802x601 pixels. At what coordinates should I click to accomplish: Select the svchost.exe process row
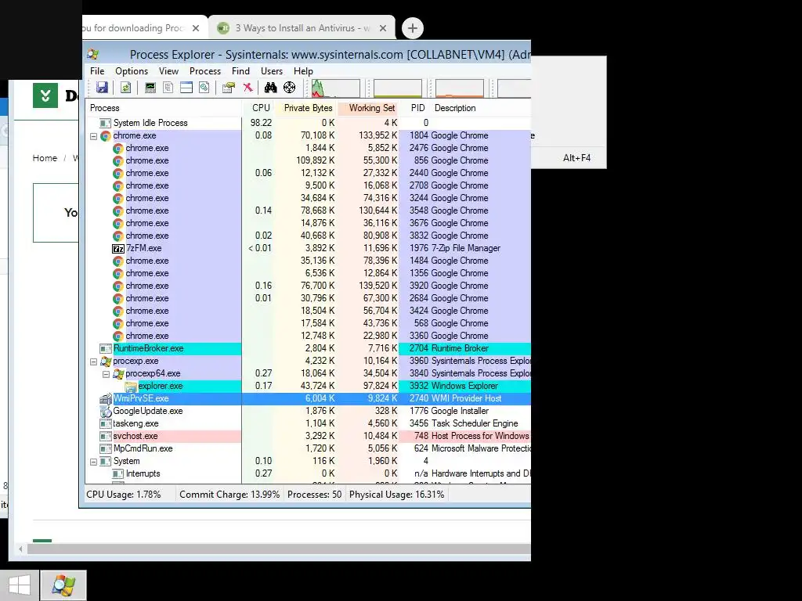309,436
